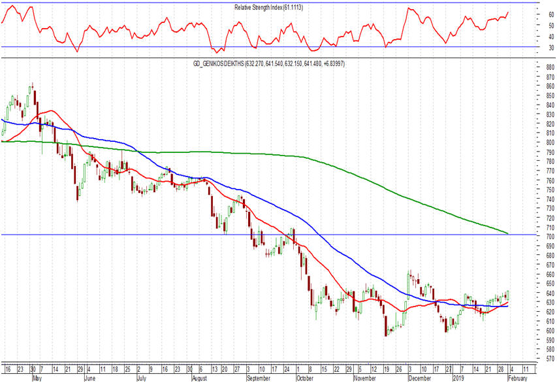Click the horizontal RSI threshold line at 30
The width and height of the screenshot is (557, 383).
tap(269, 46)
